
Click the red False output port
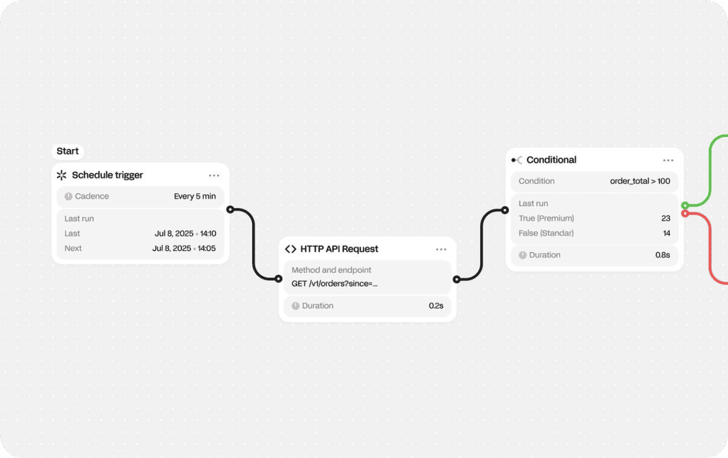685,213
